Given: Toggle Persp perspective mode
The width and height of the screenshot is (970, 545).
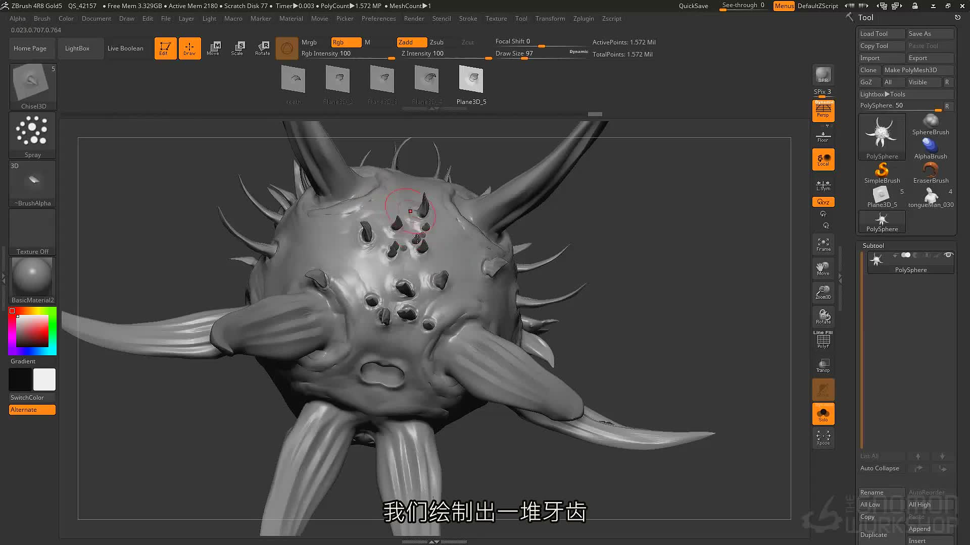Looking at the screenshot, I should pyautogui.click(x=823, y=111).
